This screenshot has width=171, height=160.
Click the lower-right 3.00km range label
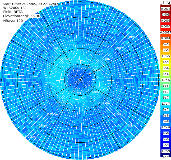119,114
